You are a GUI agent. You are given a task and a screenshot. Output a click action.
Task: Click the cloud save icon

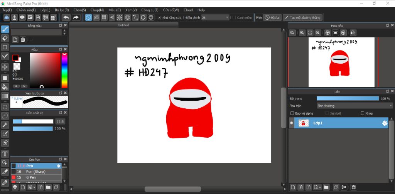pos(7,17)
